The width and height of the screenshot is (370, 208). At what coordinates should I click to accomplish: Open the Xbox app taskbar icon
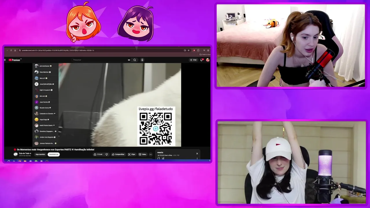tap(36, 161)
